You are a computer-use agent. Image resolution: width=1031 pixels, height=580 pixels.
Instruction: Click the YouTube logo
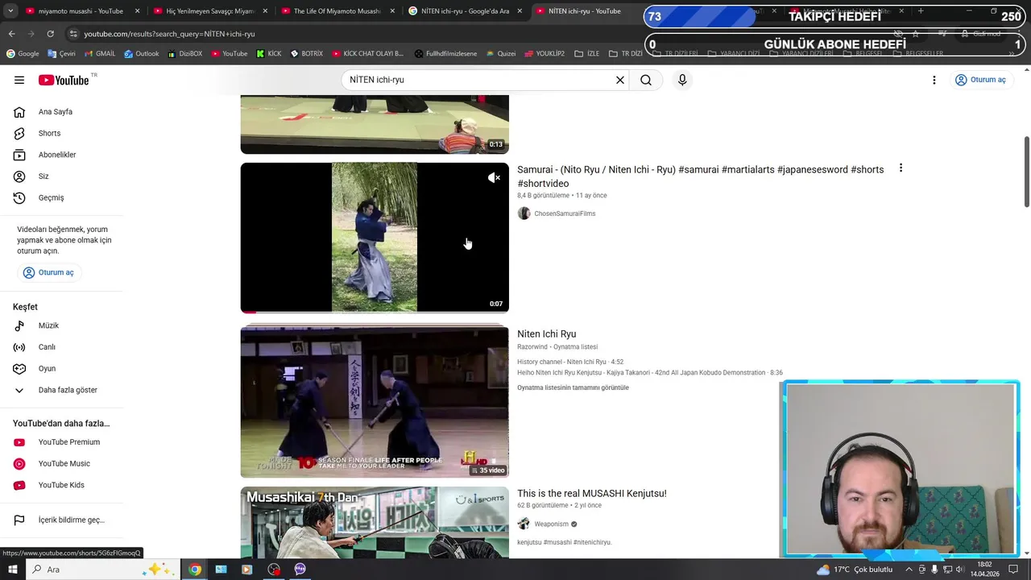(64, 80)
